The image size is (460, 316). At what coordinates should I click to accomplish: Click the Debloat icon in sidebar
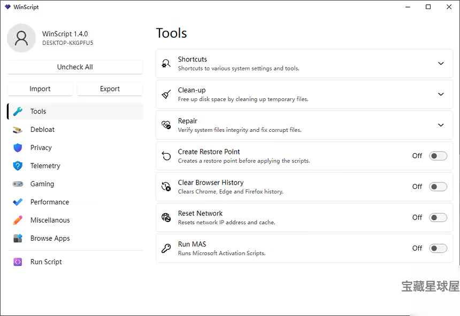tap(18, 130)
